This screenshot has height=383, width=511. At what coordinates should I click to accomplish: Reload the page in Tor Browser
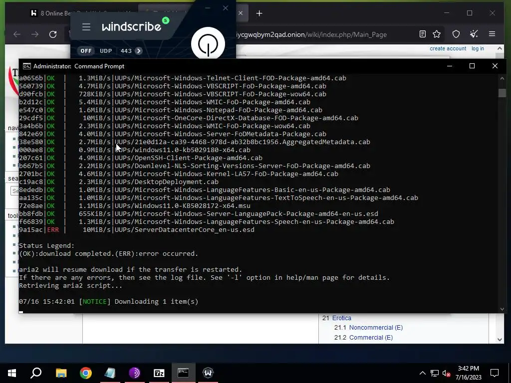(x=53, y=34)
